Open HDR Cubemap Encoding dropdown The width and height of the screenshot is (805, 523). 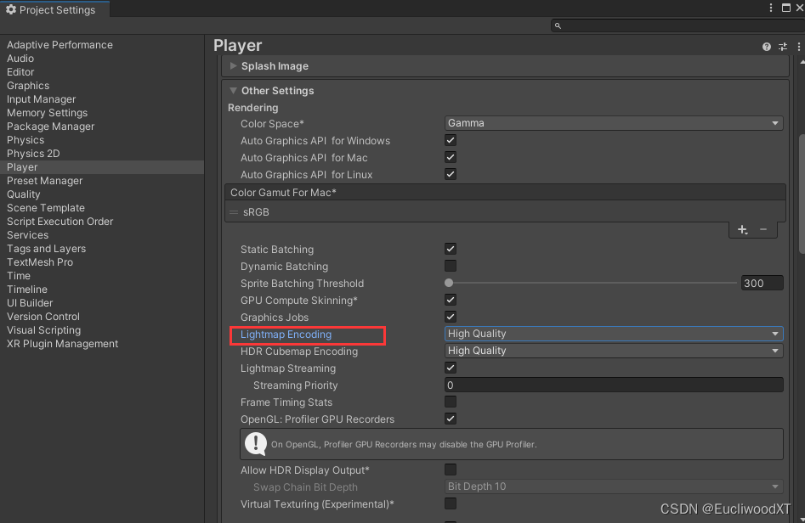click(614, 351)
